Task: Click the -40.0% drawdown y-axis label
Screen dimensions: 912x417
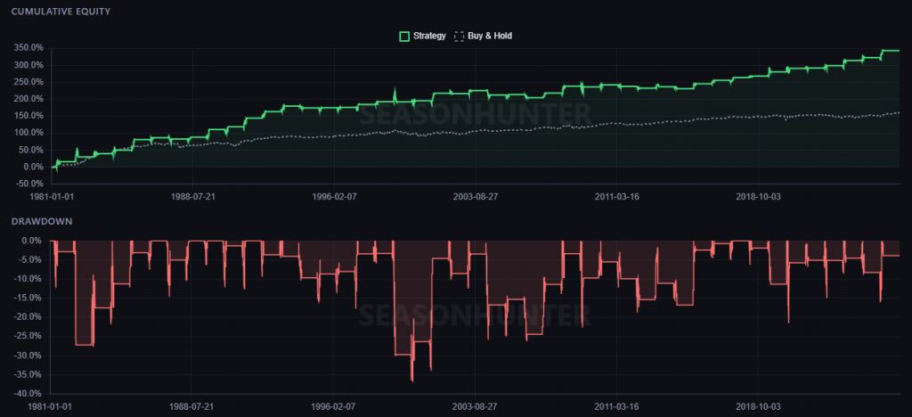Action: coord(28,394)
